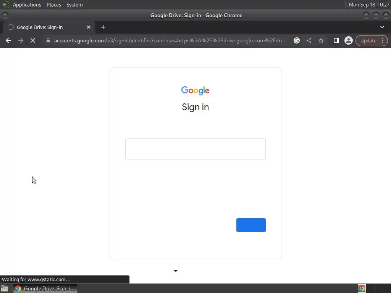Image resolution: width=391 pixels, height=293 pixels.
Task: Open the Google icon in the address bar
Action: (x=296, y=40)
